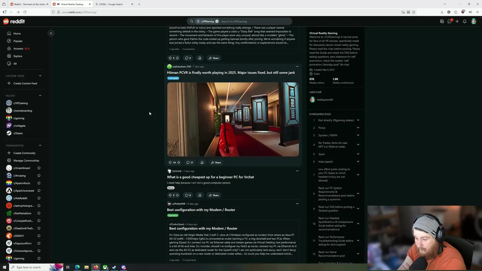Open Manage Communities
Image resolution: width=482 pixels, height=271 pixels.
point(26,160)
